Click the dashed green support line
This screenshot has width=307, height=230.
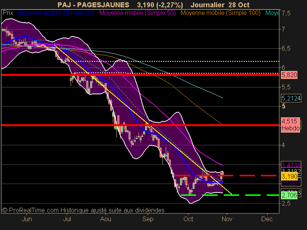tap(230, 195)
